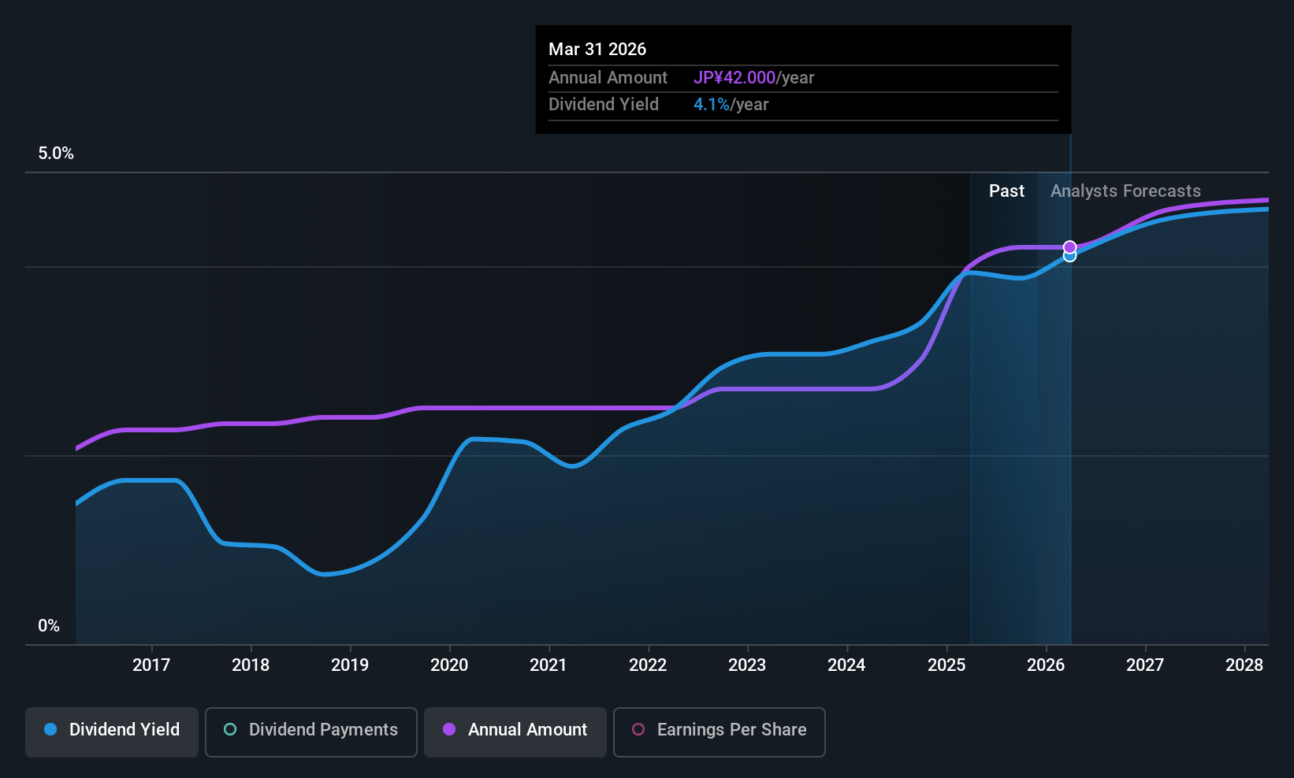Image resolution: width=1294 pixels, height=778 pixels.
Task: Click the 2020 x-axis year label
Action: [x=449, y=665]
